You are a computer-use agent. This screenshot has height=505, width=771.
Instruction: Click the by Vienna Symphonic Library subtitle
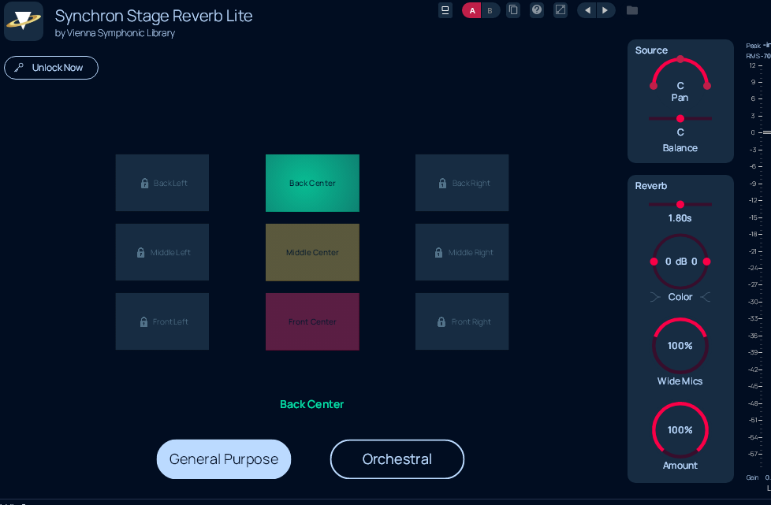tap(115, 33)
